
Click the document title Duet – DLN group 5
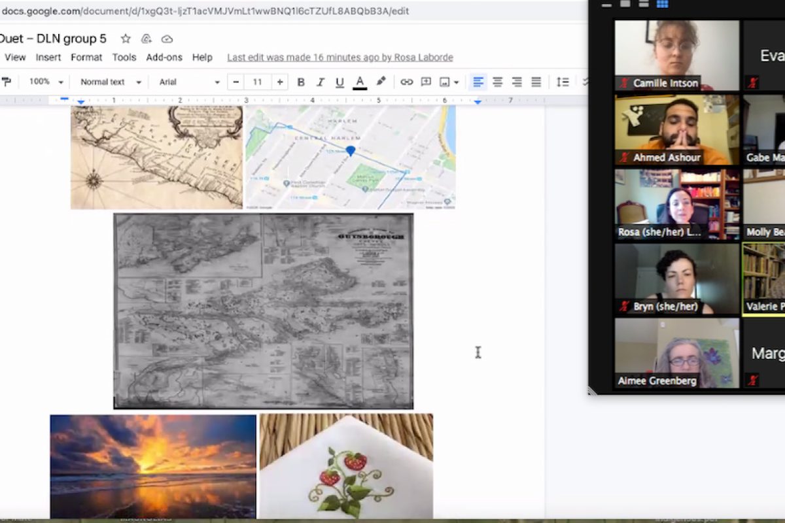(53, 39)
